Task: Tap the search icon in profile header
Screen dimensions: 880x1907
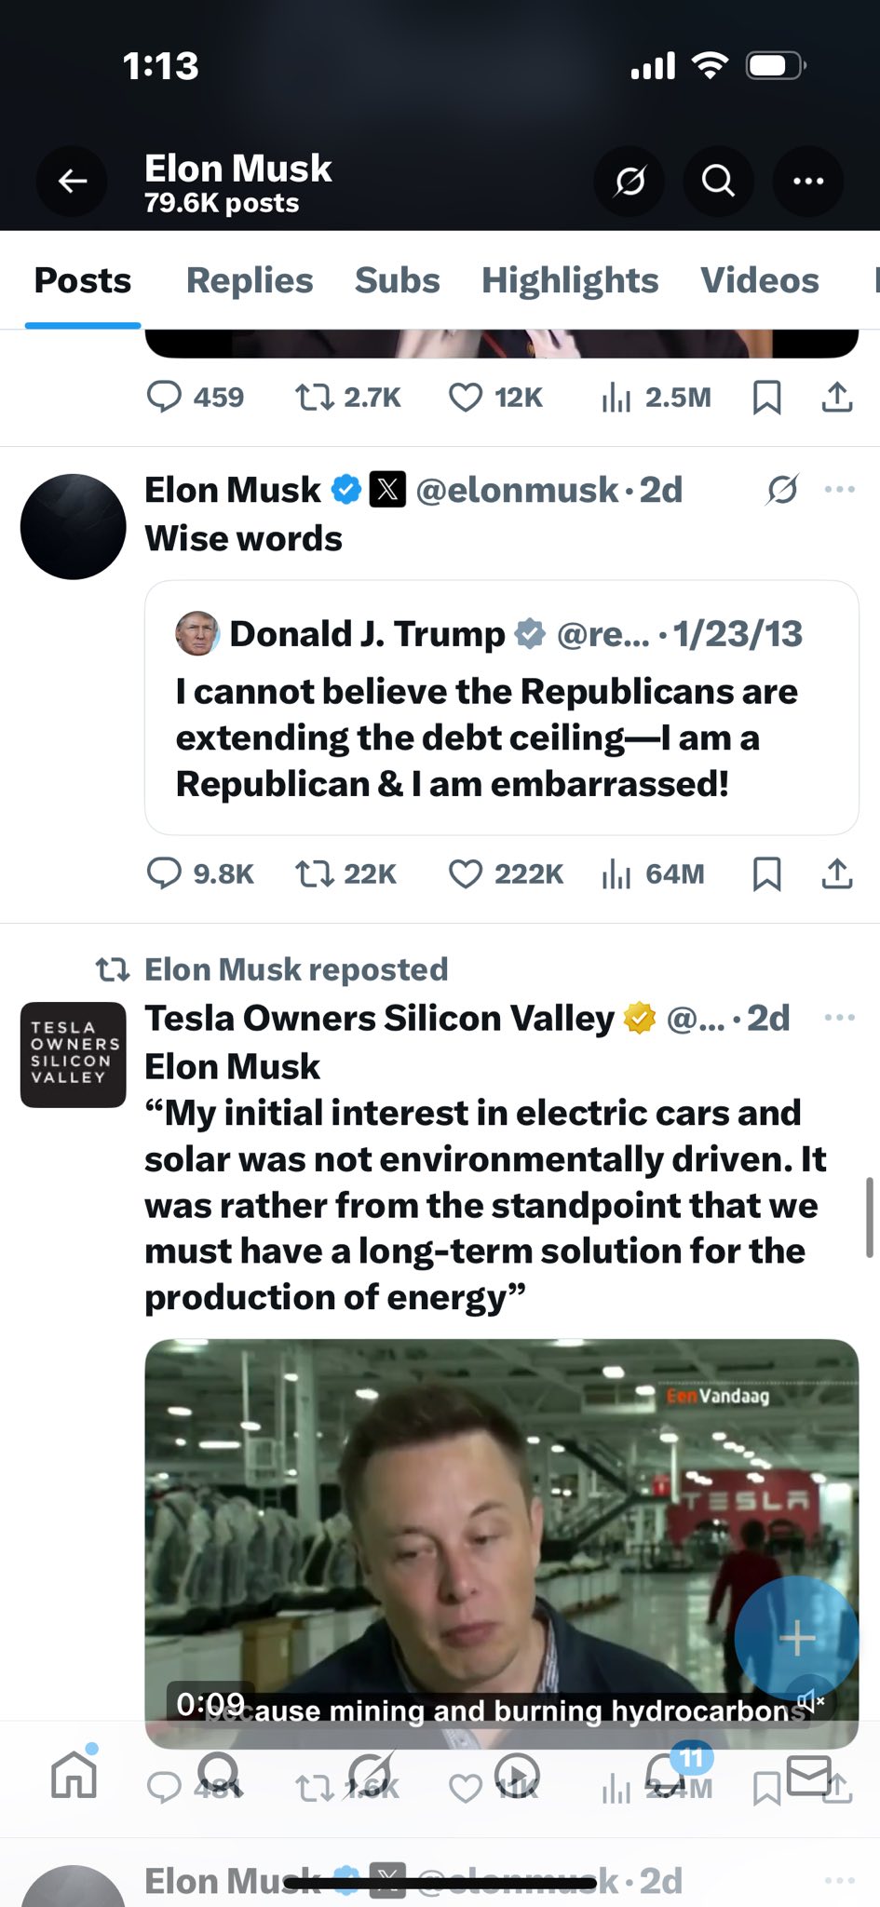Action: (x=718, y=182)
